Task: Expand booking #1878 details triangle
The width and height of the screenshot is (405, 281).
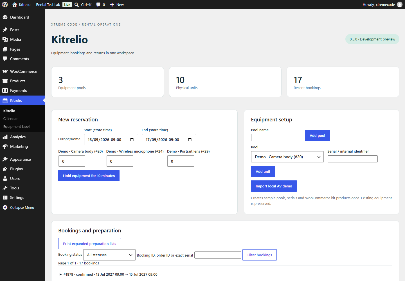Action: coord(60,275)
